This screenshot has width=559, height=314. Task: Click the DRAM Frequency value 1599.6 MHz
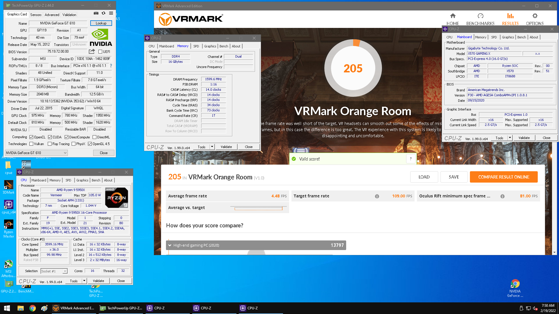[213, 79]
